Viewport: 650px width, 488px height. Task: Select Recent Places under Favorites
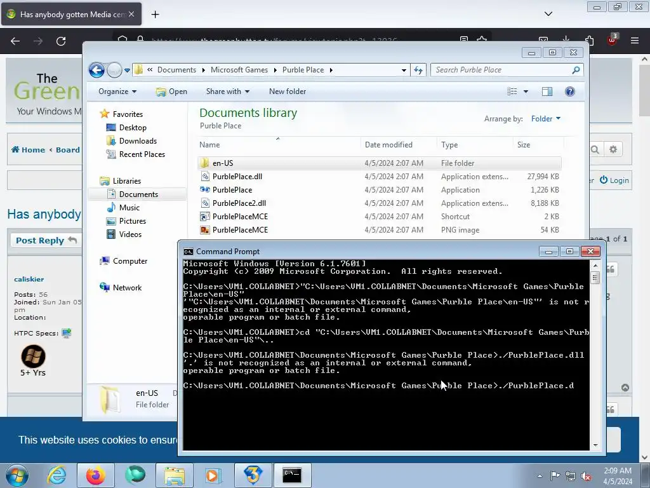[x=142, y=154]
